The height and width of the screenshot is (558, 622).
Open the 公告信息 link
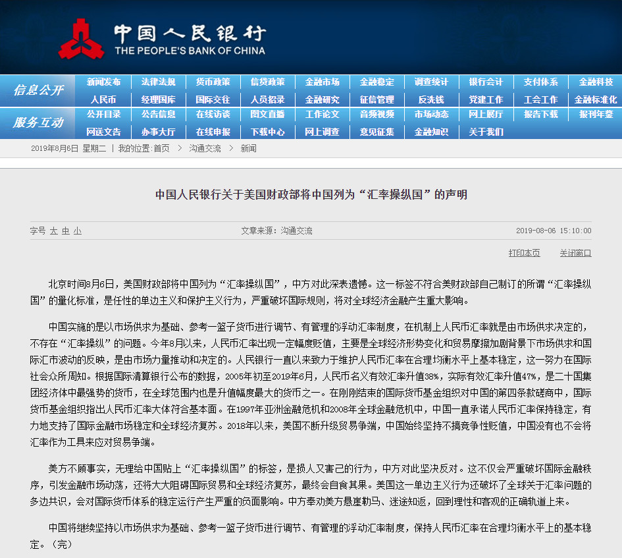point(158,115)
